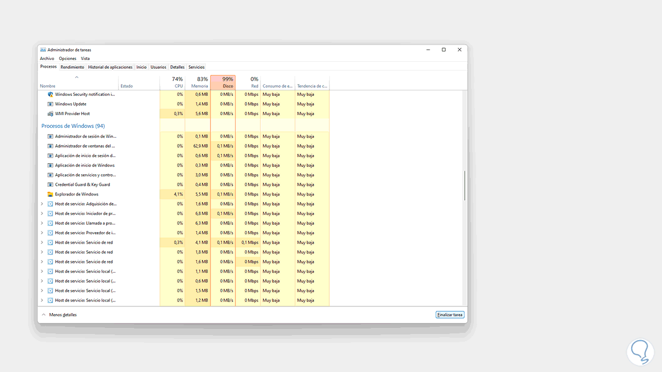Click the 6,8 MB memory cell
This screenshot has width=662, height=372.
(197, 213)
